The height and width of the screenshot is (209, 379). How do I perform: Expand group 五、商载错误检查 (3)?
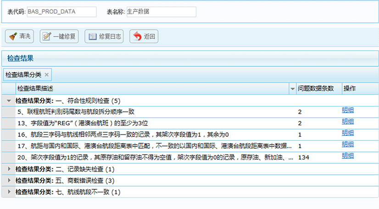9,180
